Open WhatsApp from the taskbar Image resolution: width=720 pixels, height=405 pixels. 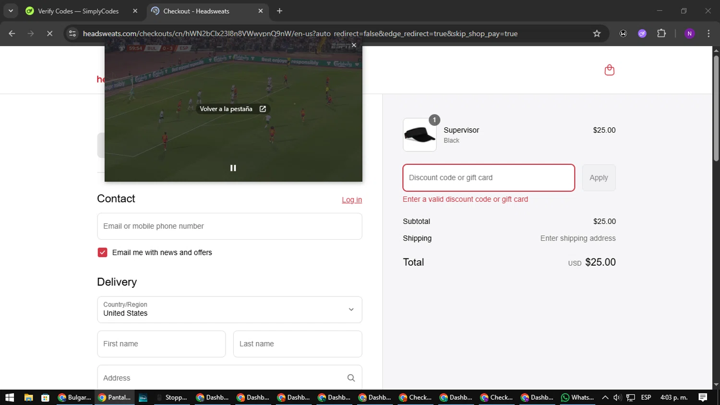pos(577,397)
